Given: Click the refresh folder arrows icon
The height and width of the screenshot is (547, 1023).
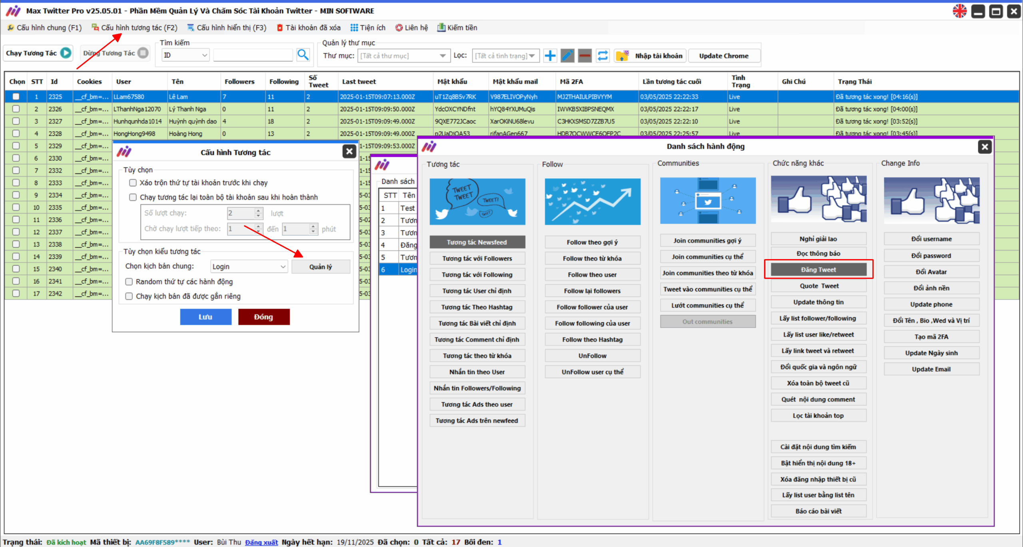Looking at the screenshot, I should pyautogui.click(x=603, y=55).
